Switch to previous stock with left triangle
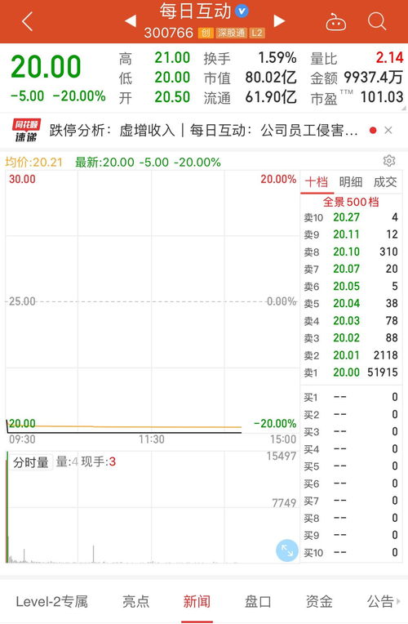 point(131,20)
